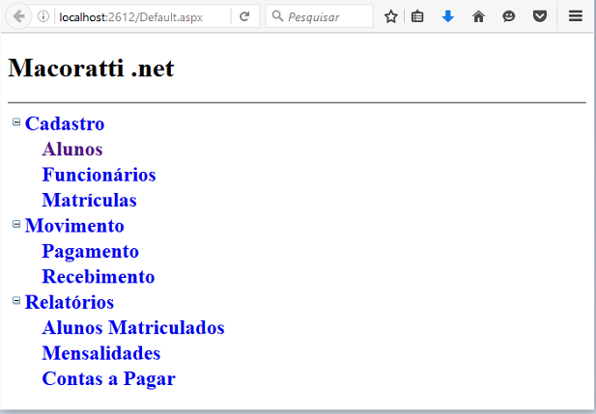View Alunos Matriculados report
Viewport: 596px width, 414px height.
point(133,328)
